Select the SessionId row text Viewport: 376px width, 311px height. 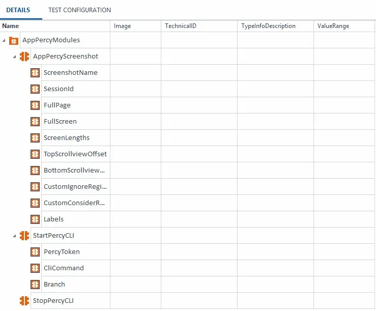click(59, 89)
